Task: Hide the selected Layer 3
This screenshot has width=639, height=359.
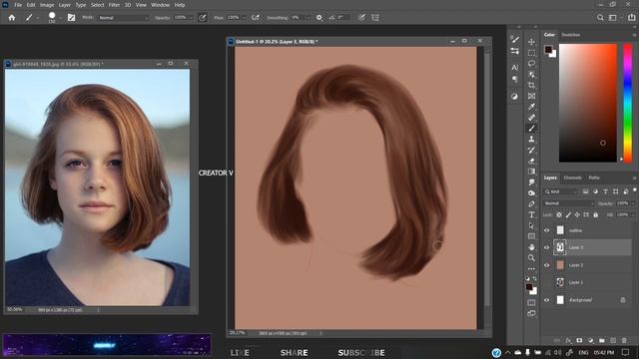Action: pos(547,247)
